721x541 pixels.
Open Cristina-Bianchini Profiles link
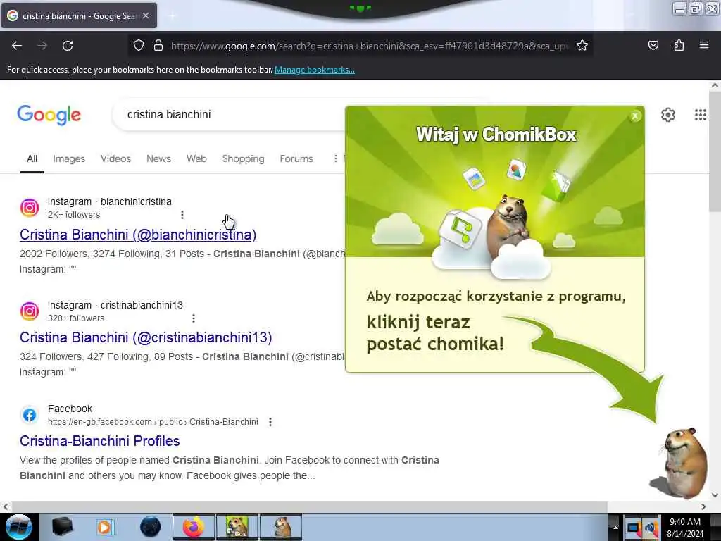pyautogui.click(x=100, y=441)
